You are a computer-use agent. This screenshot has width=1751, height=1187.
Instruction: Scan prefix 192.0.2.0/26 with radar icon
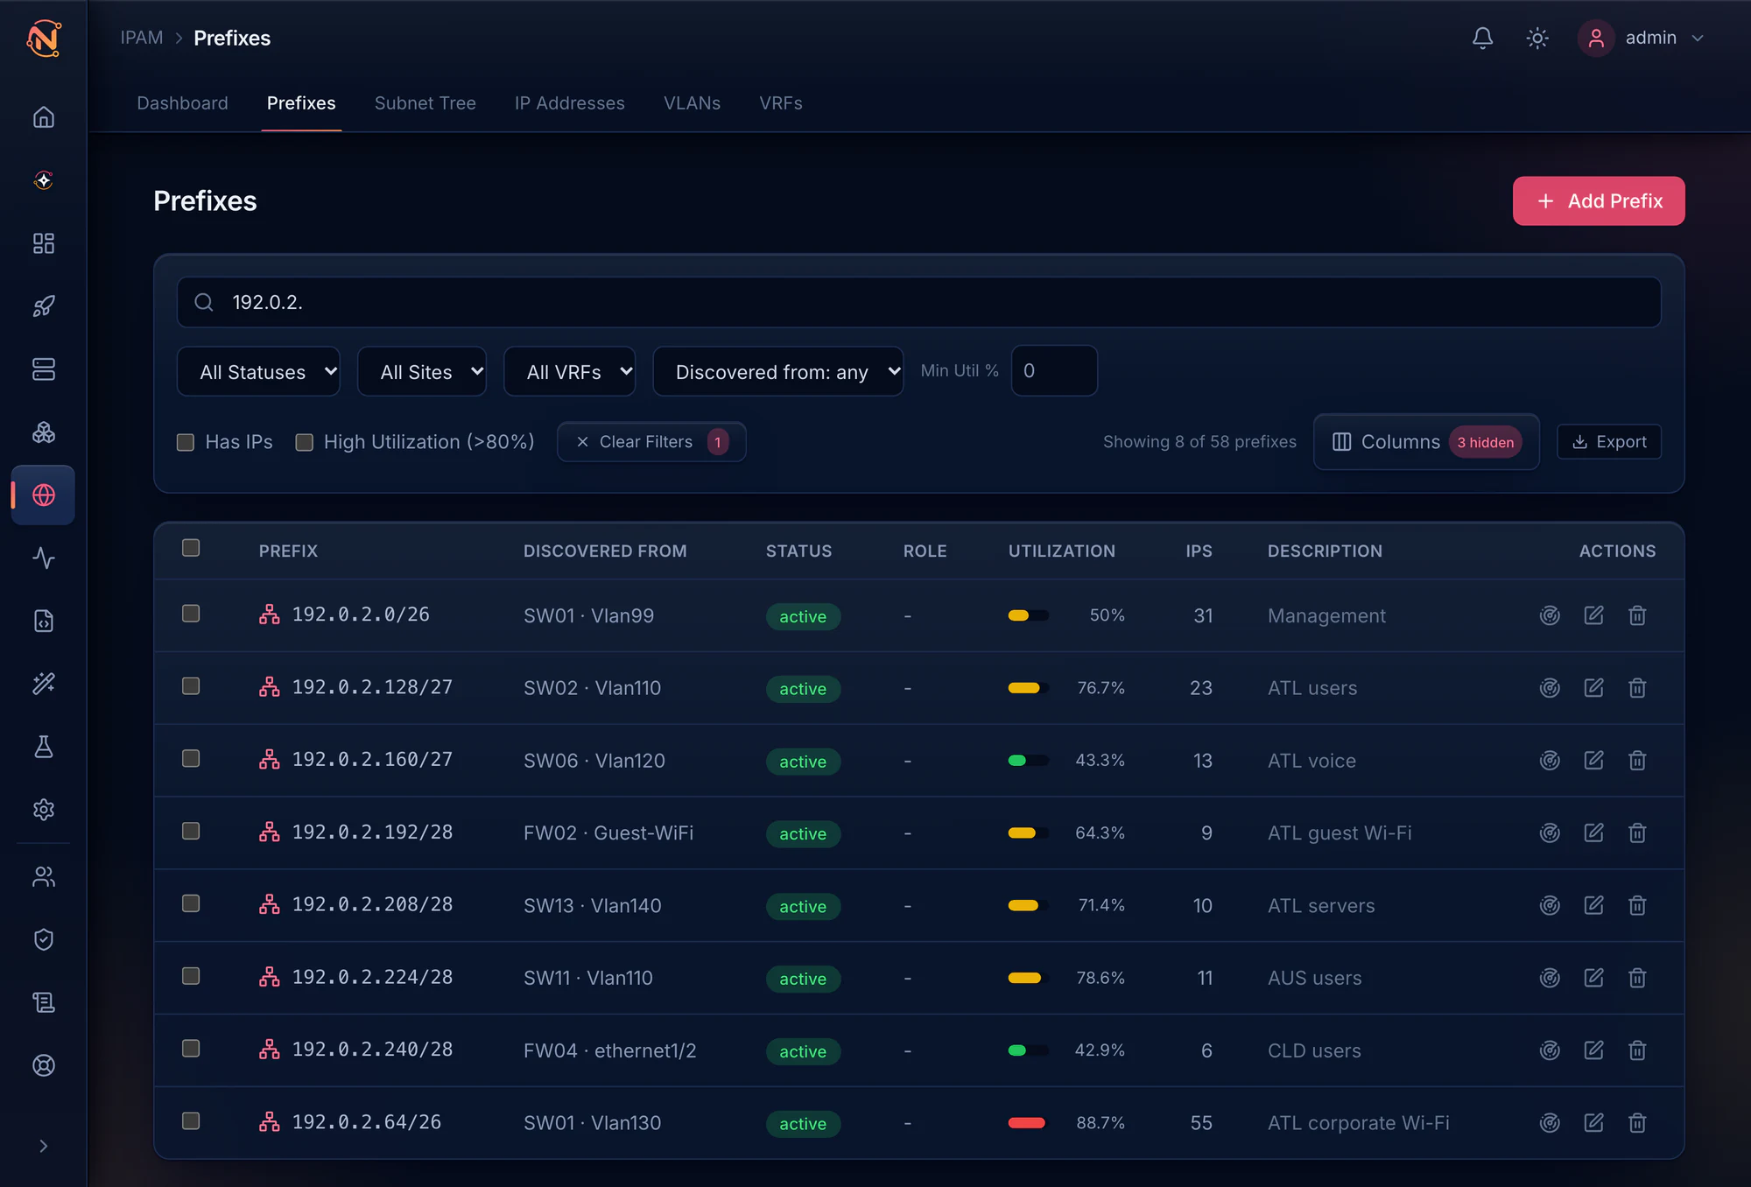1550,615
